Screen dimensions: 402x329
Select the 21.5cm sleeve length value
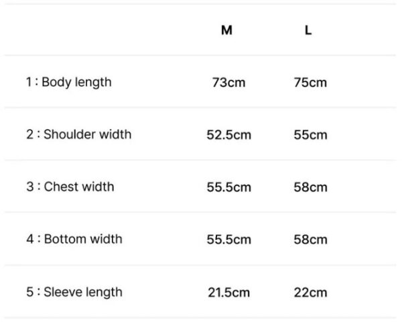coord(228,293)
